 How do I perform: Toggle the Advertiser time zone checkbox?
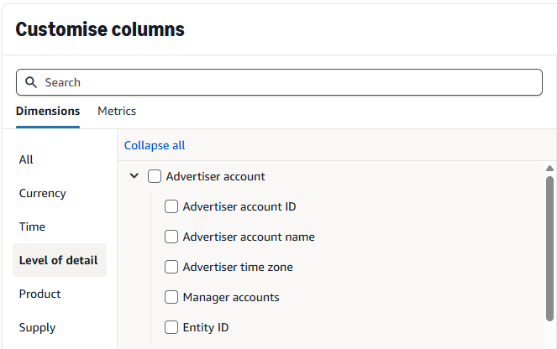(x=171, y=267)
